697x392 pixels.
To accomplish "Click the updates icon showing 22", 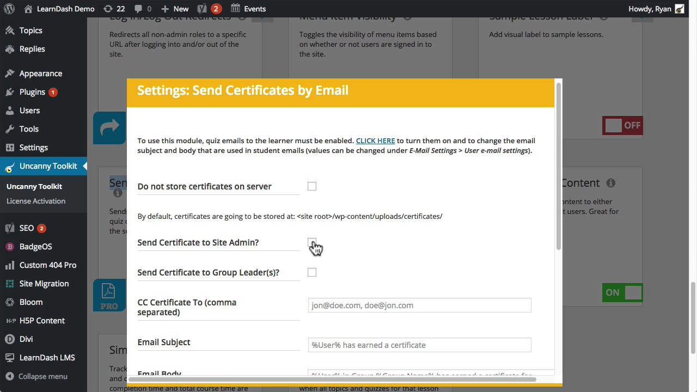I will click(114, 9).
